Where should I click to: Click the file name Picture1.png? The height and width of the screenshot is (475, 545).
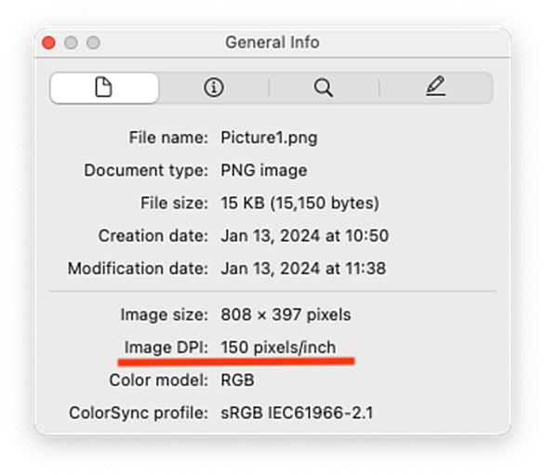(269, 138)
